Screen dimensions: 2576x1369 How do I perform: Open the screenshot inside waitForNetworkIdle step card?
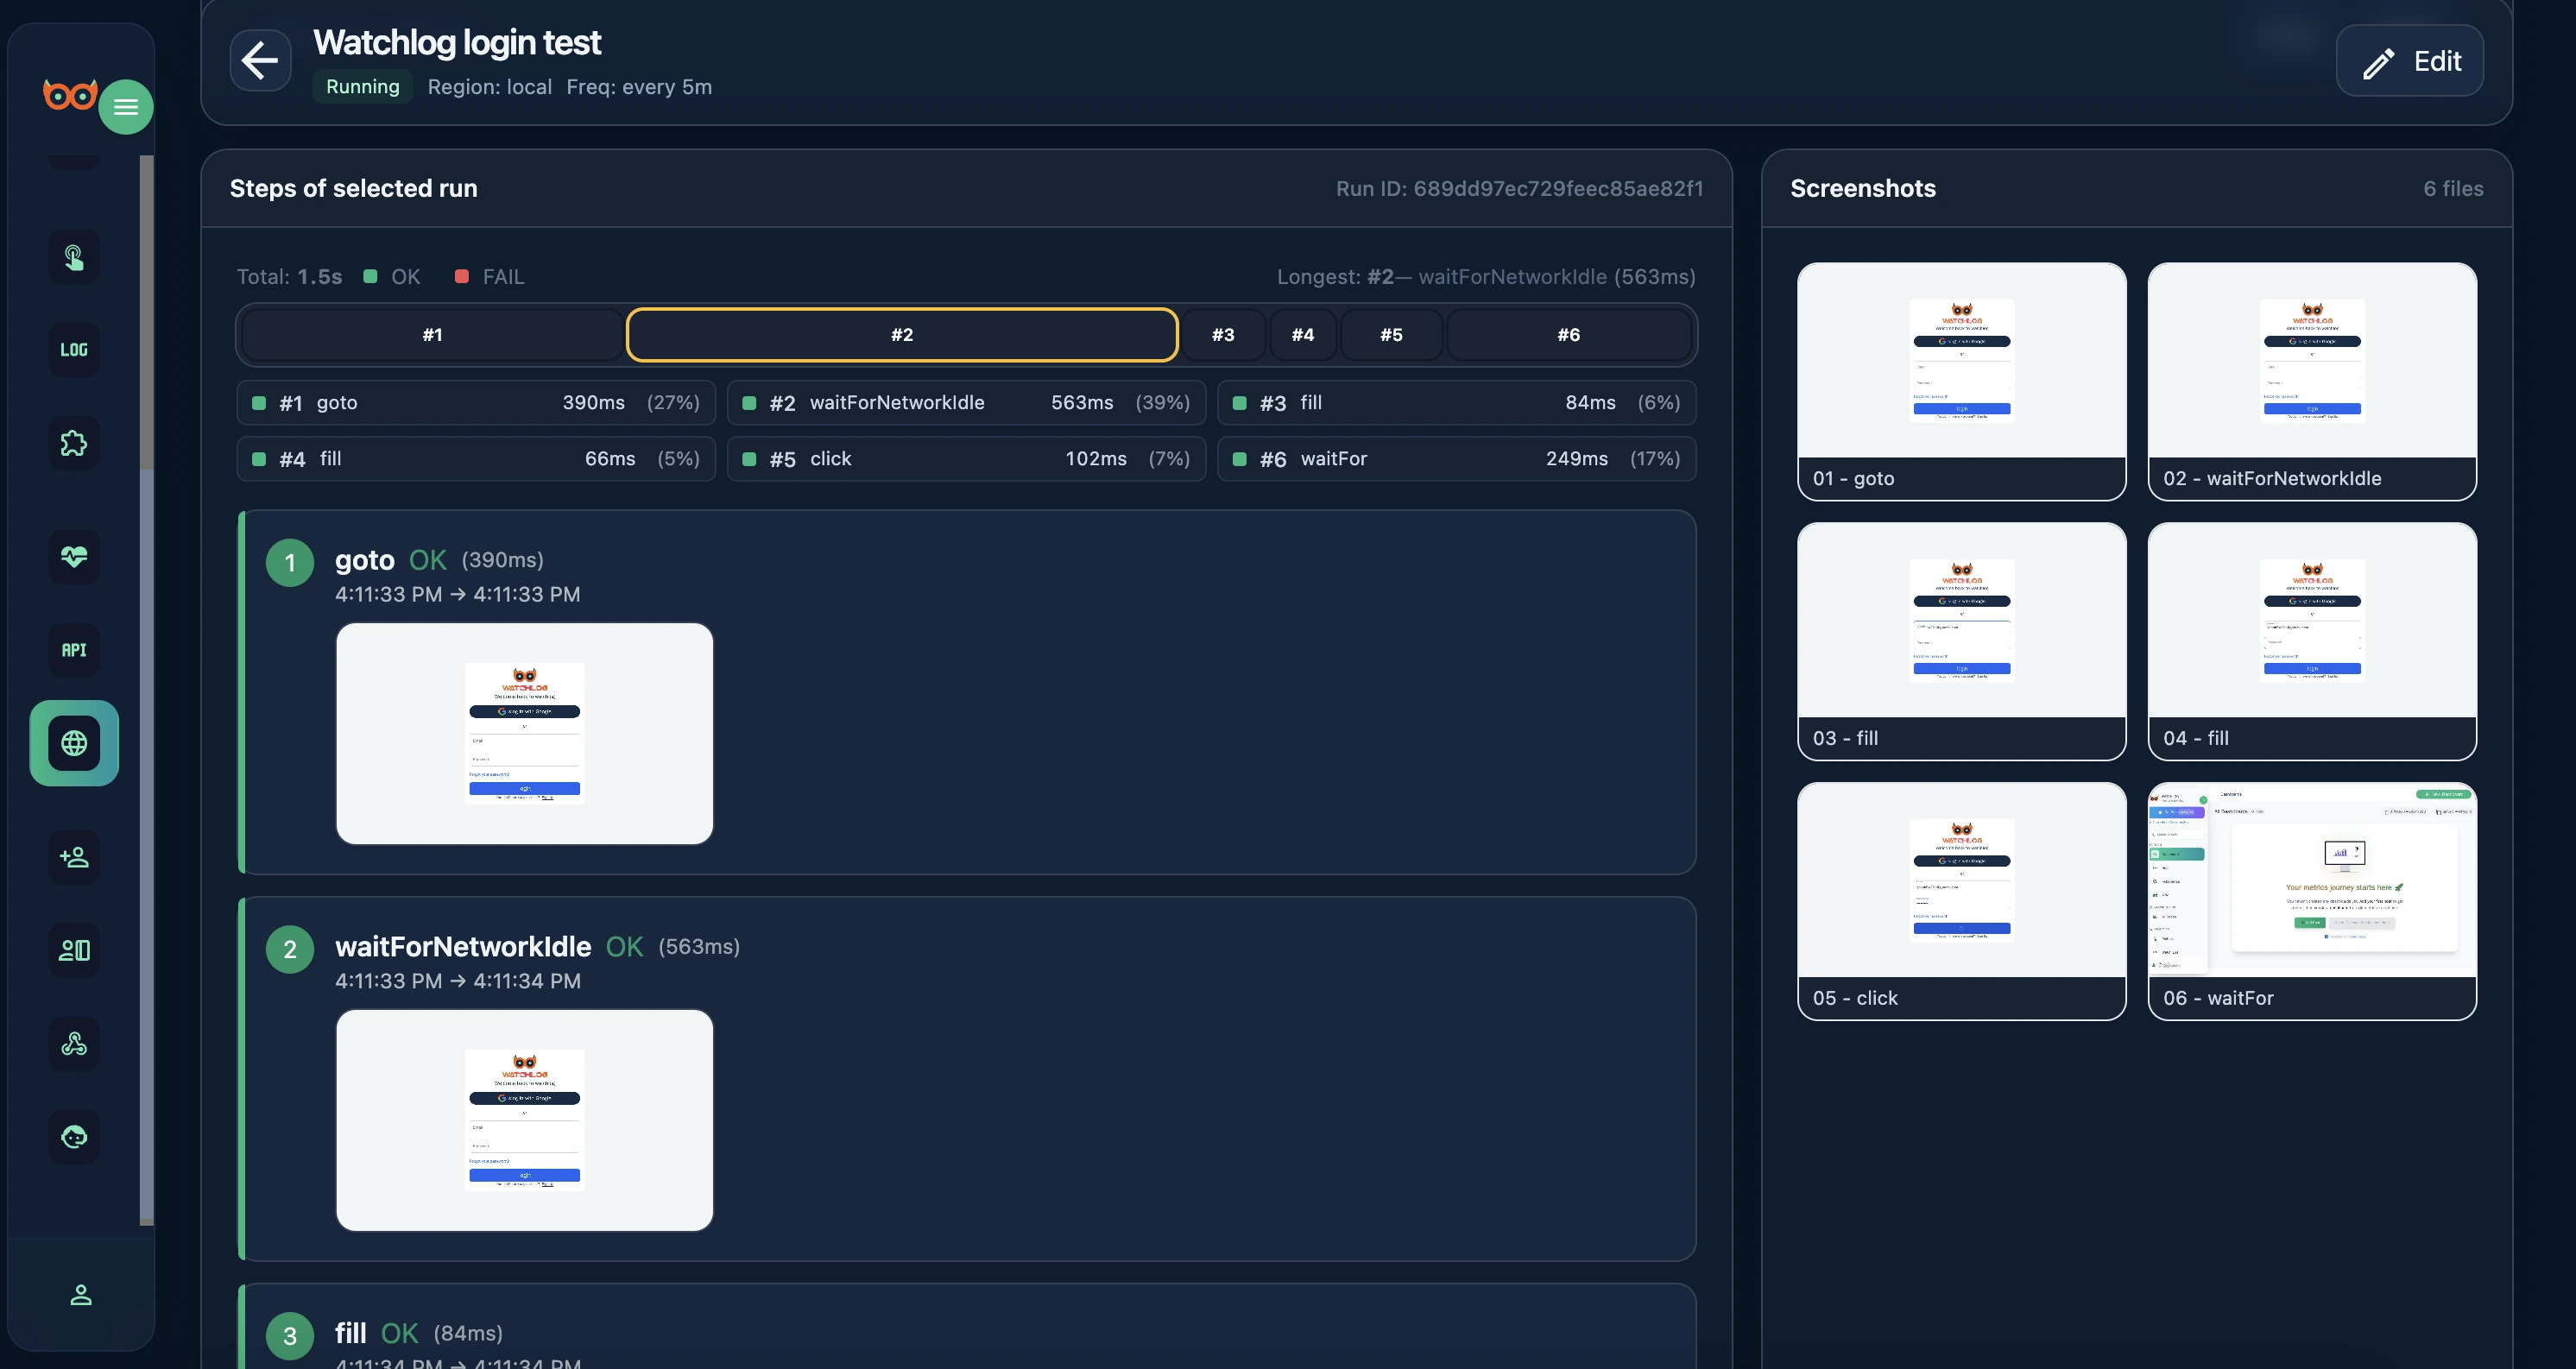tap(525, 1120)
